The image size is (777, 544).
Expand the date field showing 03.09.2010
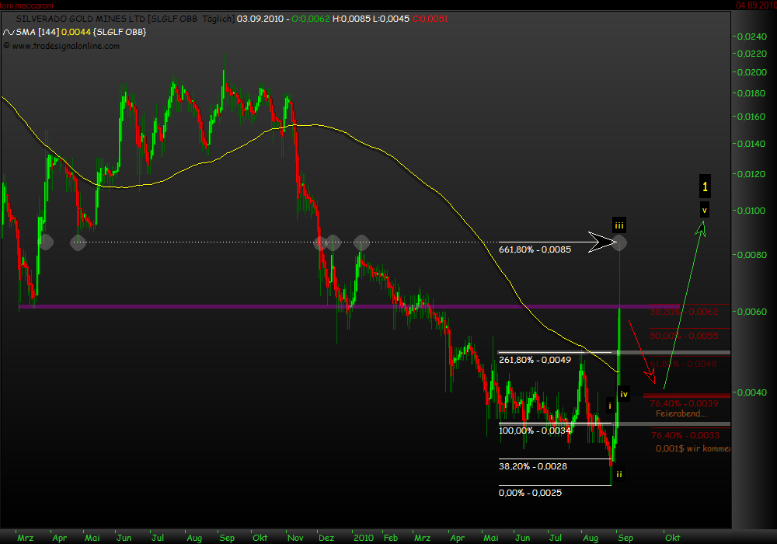point(260,19)
